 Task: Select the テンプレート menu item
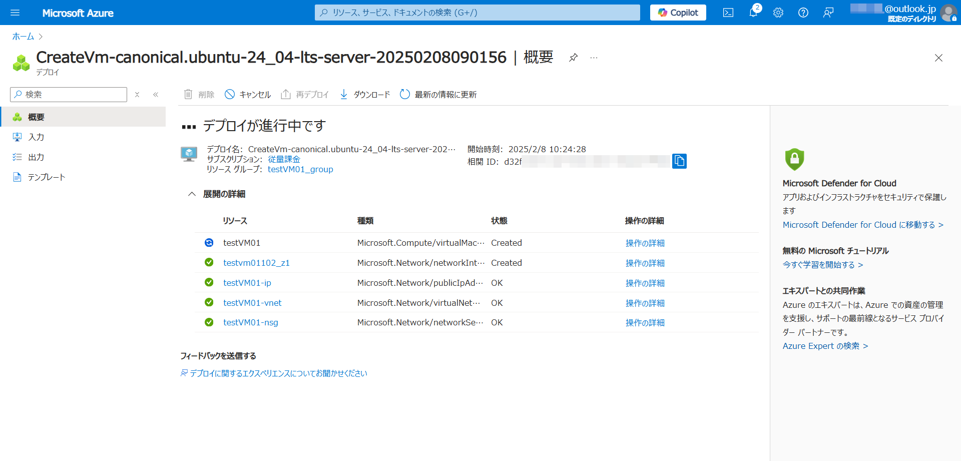coord(47,177)
